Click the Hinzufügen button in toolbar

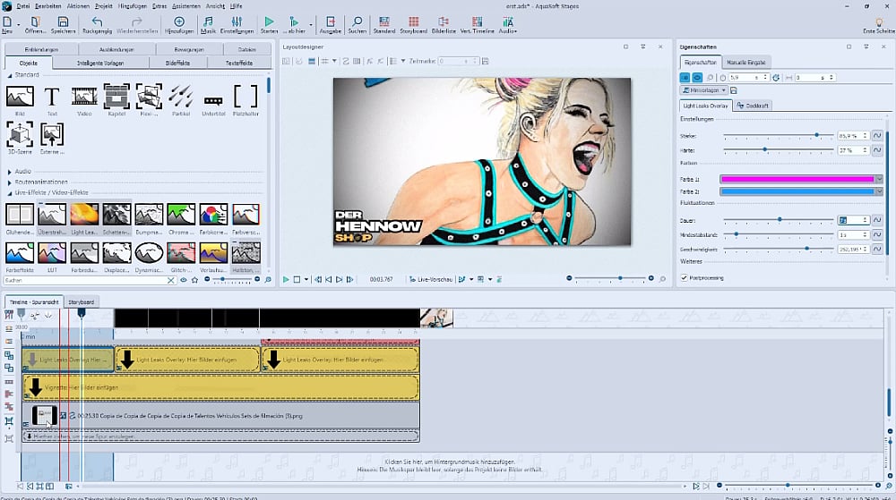(179, 22)
